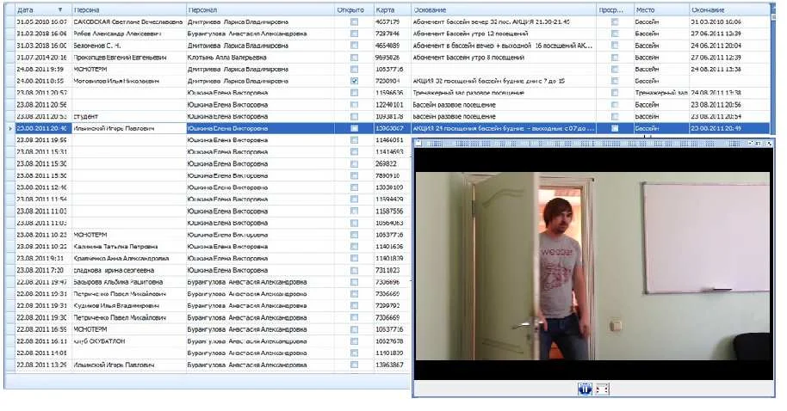Uncheck Открыто for Моговилов Илья Николаевич
787x411 pixels.
point(354,81)
